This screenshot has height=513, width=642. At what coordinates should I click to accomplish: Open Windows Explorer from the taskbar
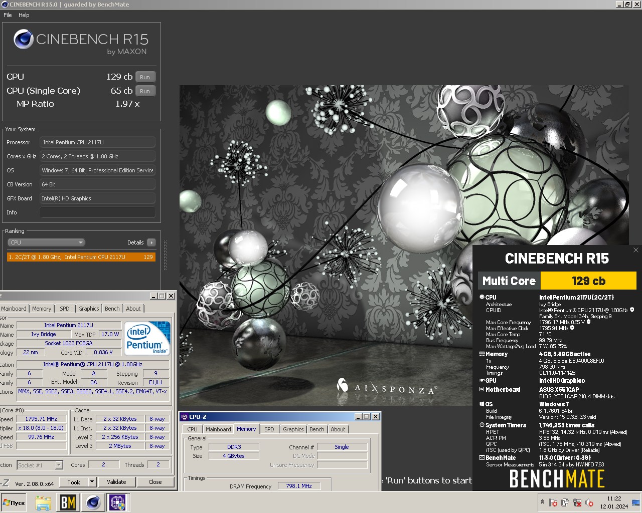pos(43,502)
